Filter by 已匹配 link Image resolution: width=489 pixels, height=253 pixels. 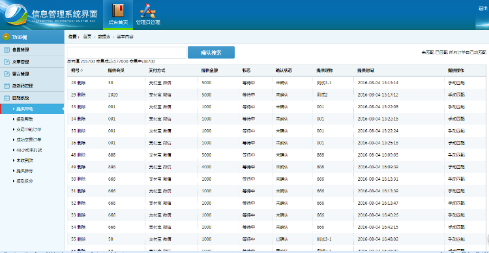pyautogui.click(x=441, y=53)
